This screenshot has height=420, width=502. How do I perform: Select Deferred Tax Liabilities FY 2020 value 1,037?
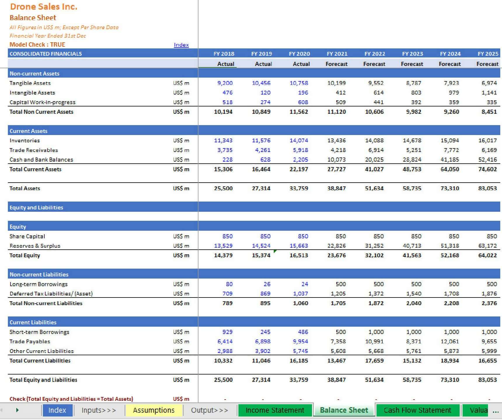coord(301,294)
